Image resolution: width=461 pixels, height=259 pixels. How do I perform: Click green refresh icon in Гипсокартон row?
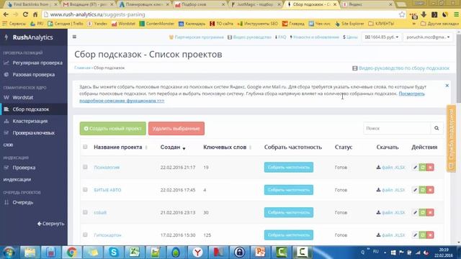click(423, 235)
